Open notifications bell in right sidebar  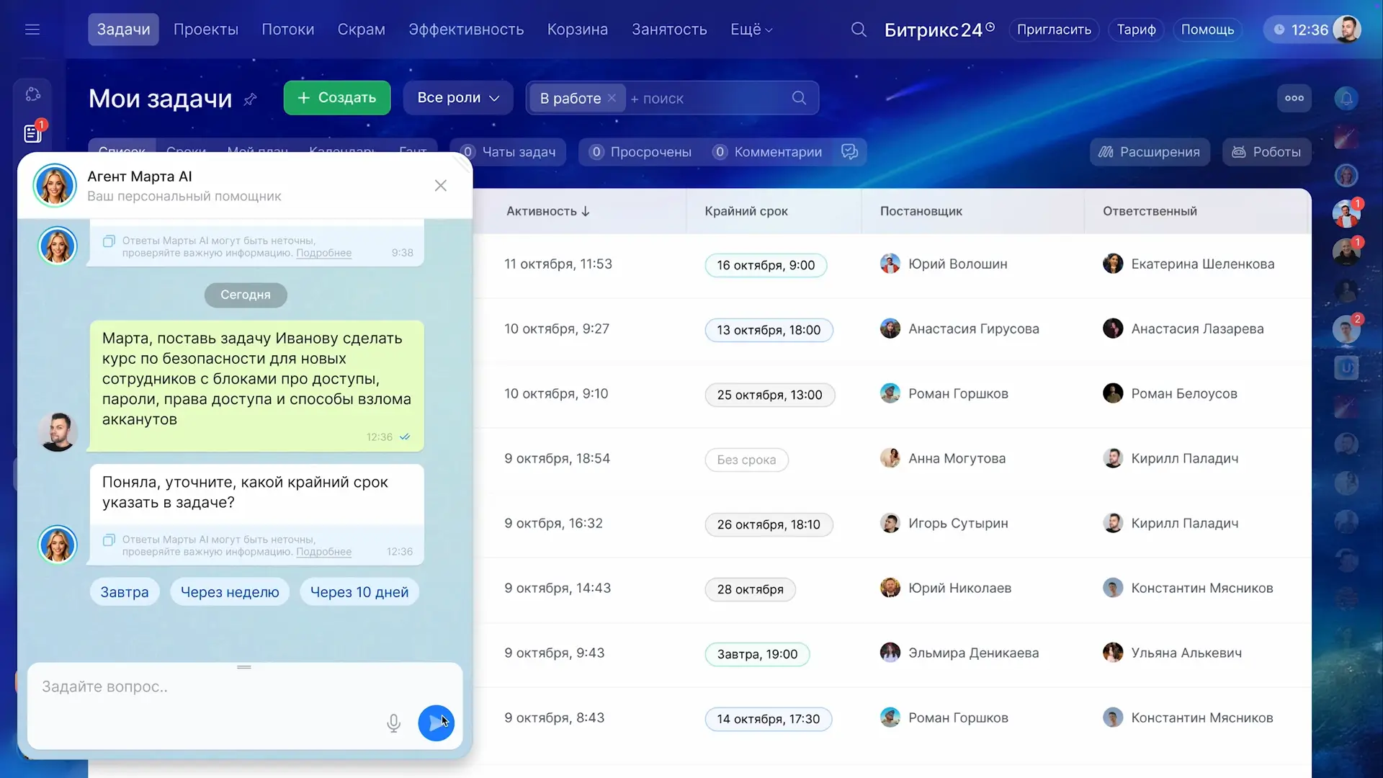(1346, 98)
